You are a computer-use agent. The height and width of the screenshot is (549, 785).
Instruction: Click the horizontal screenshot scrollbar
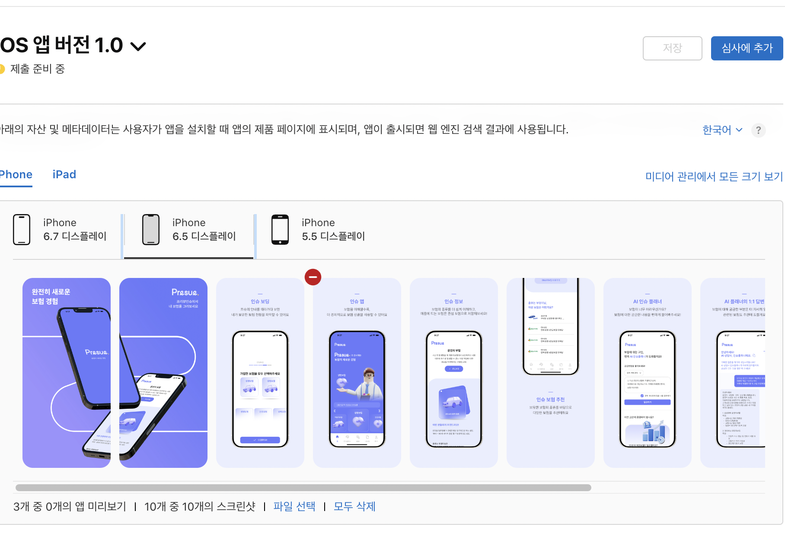tap(303, 488)
